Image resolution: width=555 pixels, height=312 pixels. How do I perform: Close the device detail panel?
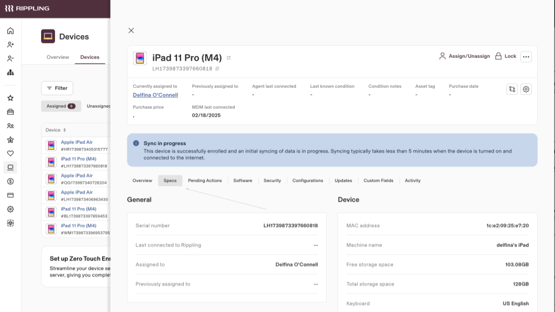[x=131, y=31]
